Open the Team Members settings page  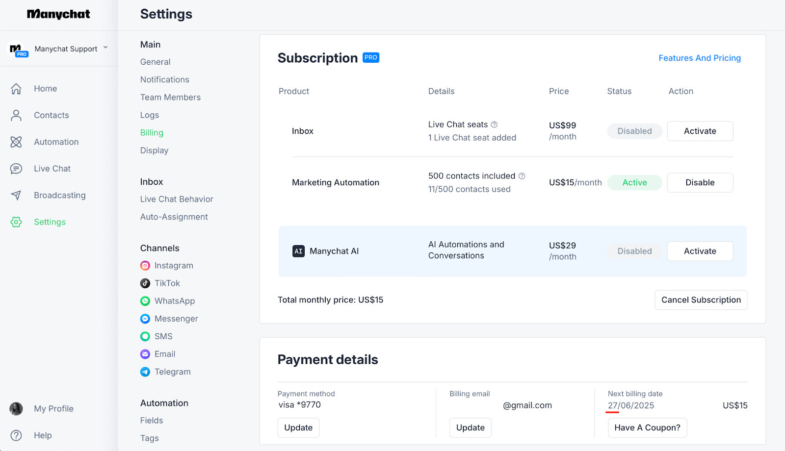[170, 97]
